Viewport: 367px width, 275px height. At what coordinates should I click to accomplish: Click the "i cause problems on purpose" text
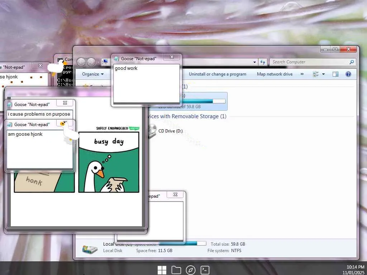39,114
